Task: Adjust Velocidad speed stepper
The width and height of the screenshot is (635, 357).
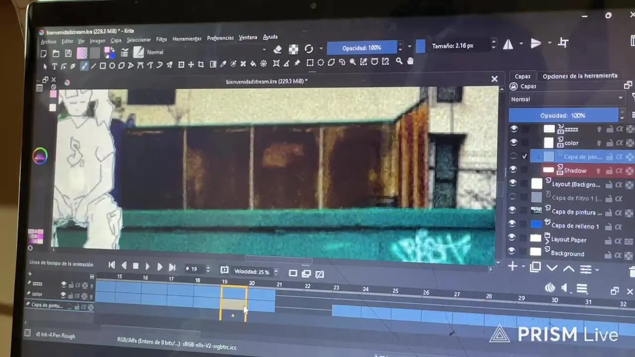Action: [276, 272]
